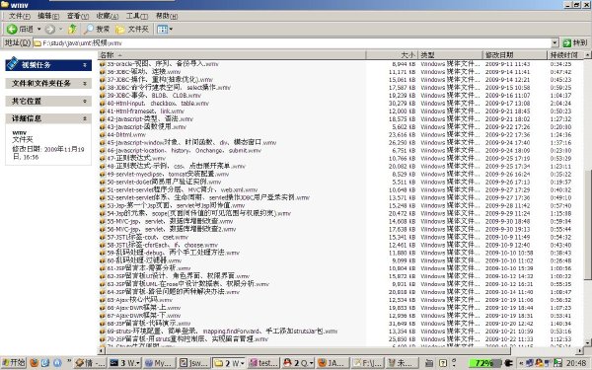Select the 41-Html-frameset file name
Screen dimensions: 592x370
pyautogui.click(x=146, y=111)
